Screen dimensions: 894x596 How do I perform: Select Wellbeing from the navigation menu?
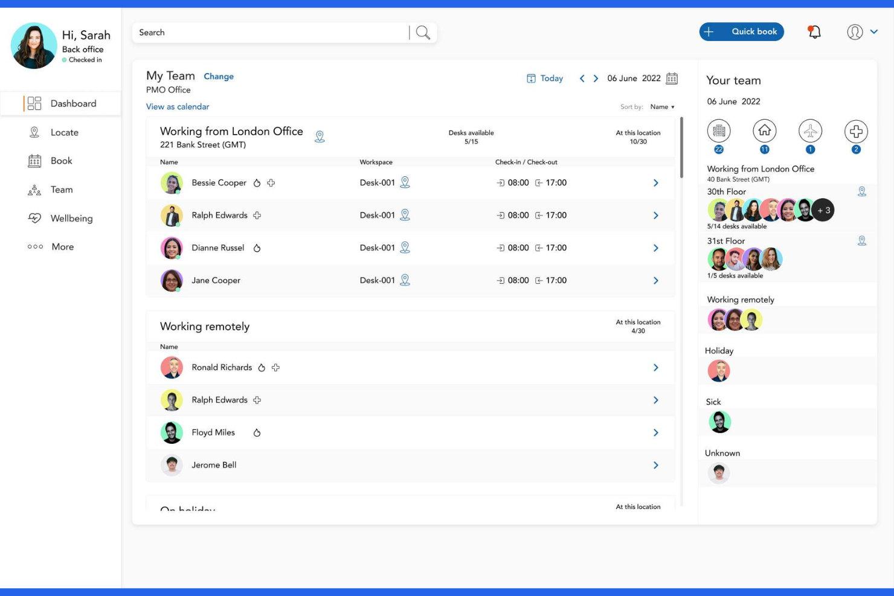35,219
